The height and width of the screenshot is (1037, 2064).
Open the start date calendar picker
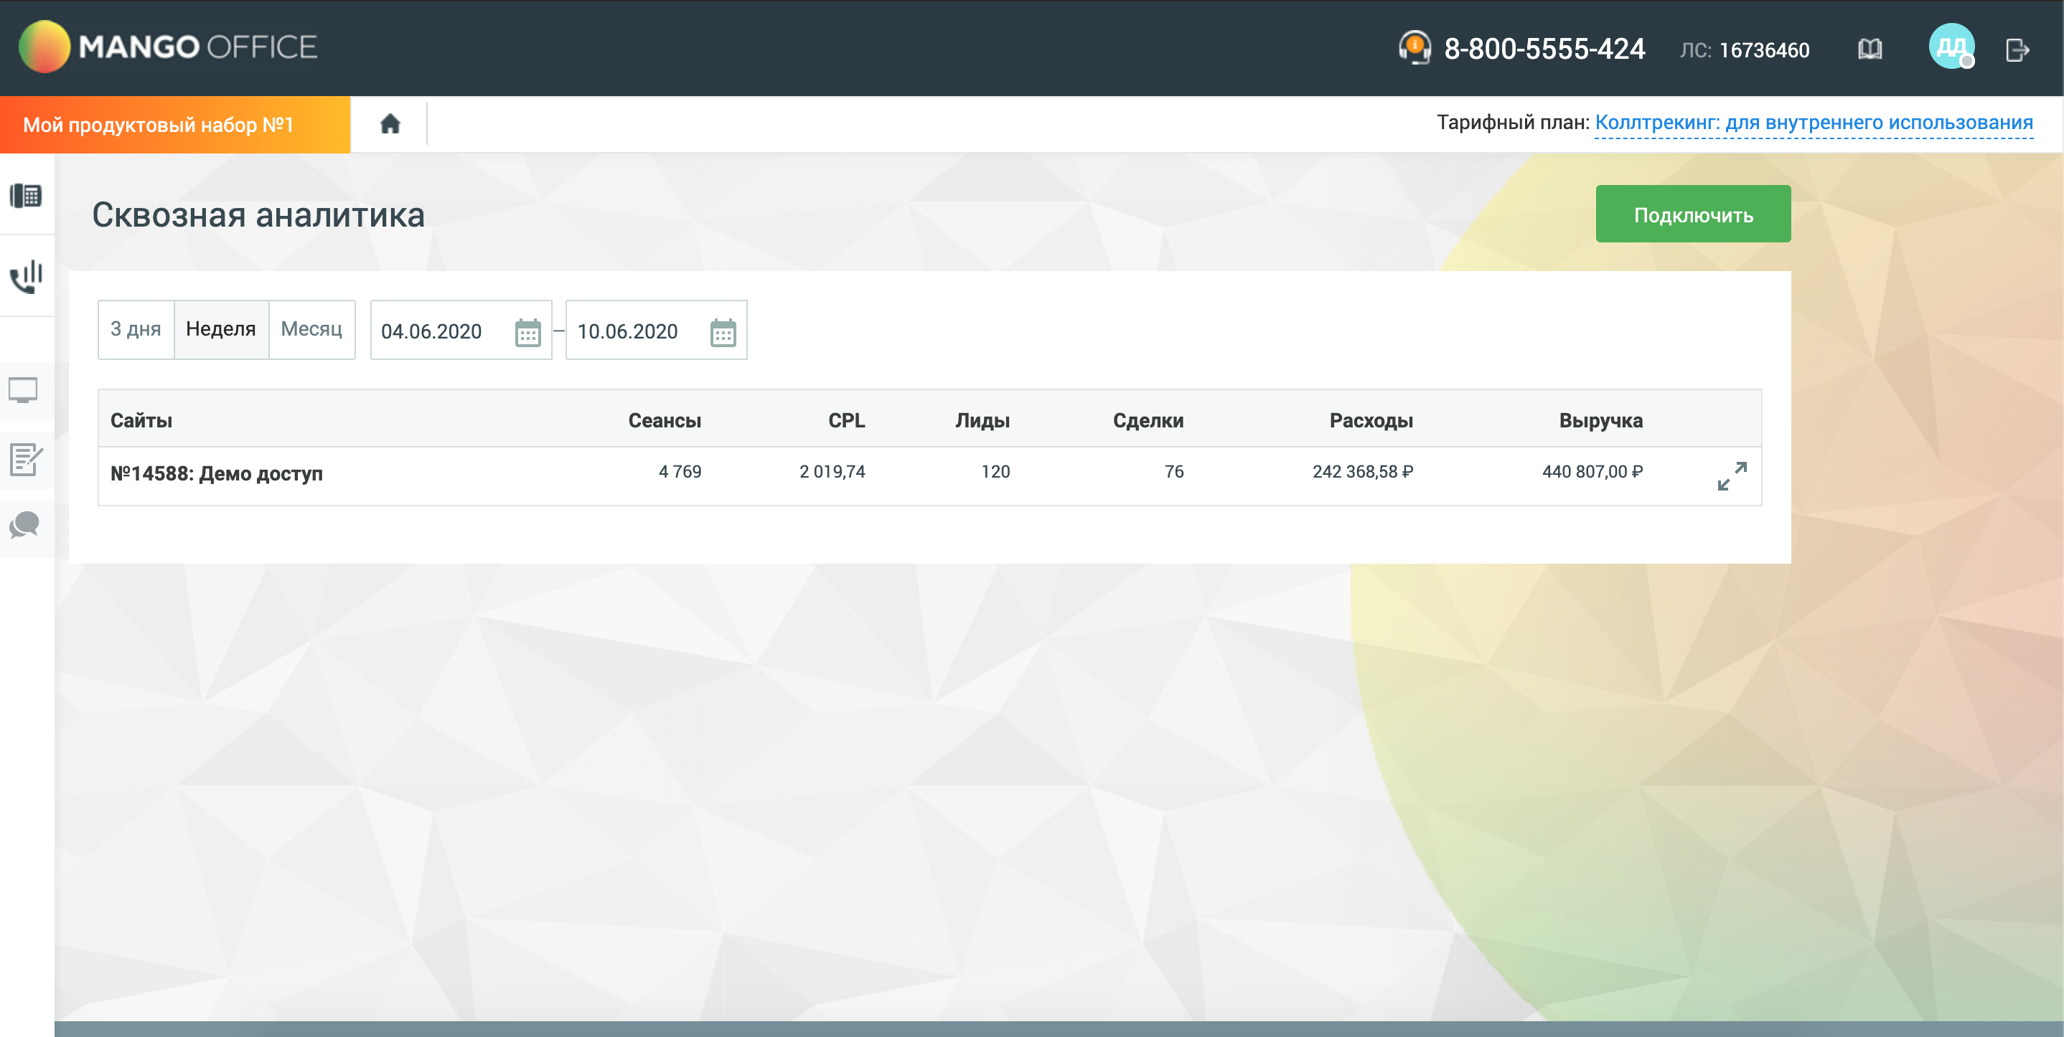pos(527,332)
